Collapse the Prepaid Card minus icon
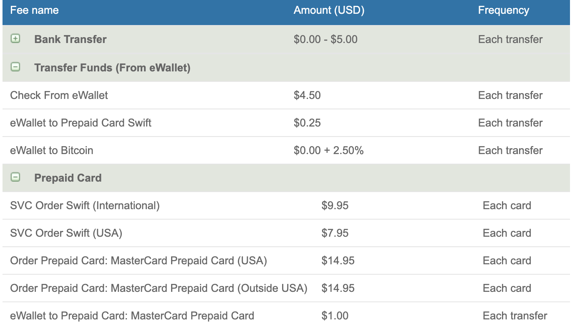The image size is (580, 329). coord(15,177)
